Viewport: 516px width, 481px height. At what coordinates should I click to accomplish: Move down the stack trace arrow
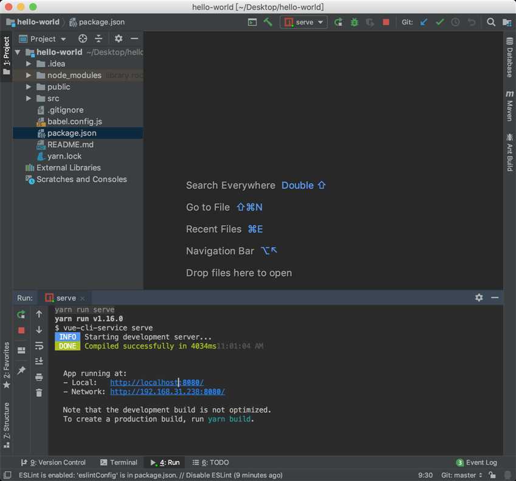39,330
